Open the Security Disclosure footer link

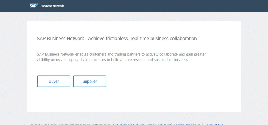click(x=187, y=124)
